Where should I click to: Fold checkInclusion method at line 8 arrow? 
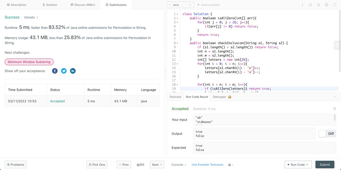coord(178,43)
